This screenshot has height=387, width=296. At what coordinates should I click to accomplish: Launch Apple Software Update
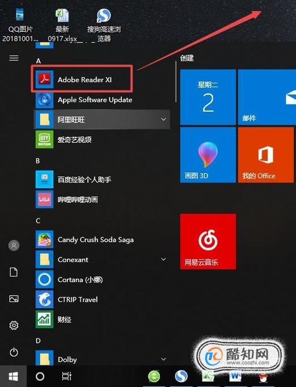coord(102,100)
